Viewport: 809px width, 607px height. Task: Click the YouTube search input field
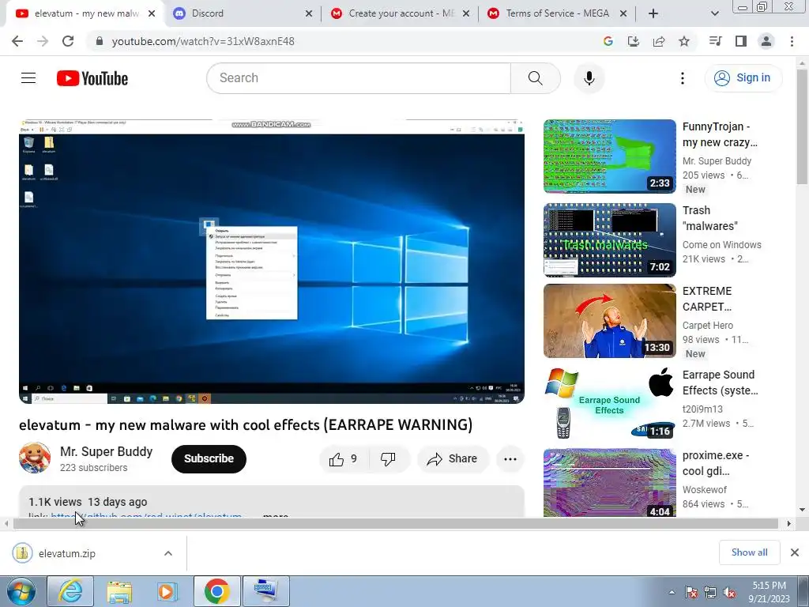coord(359,78)
